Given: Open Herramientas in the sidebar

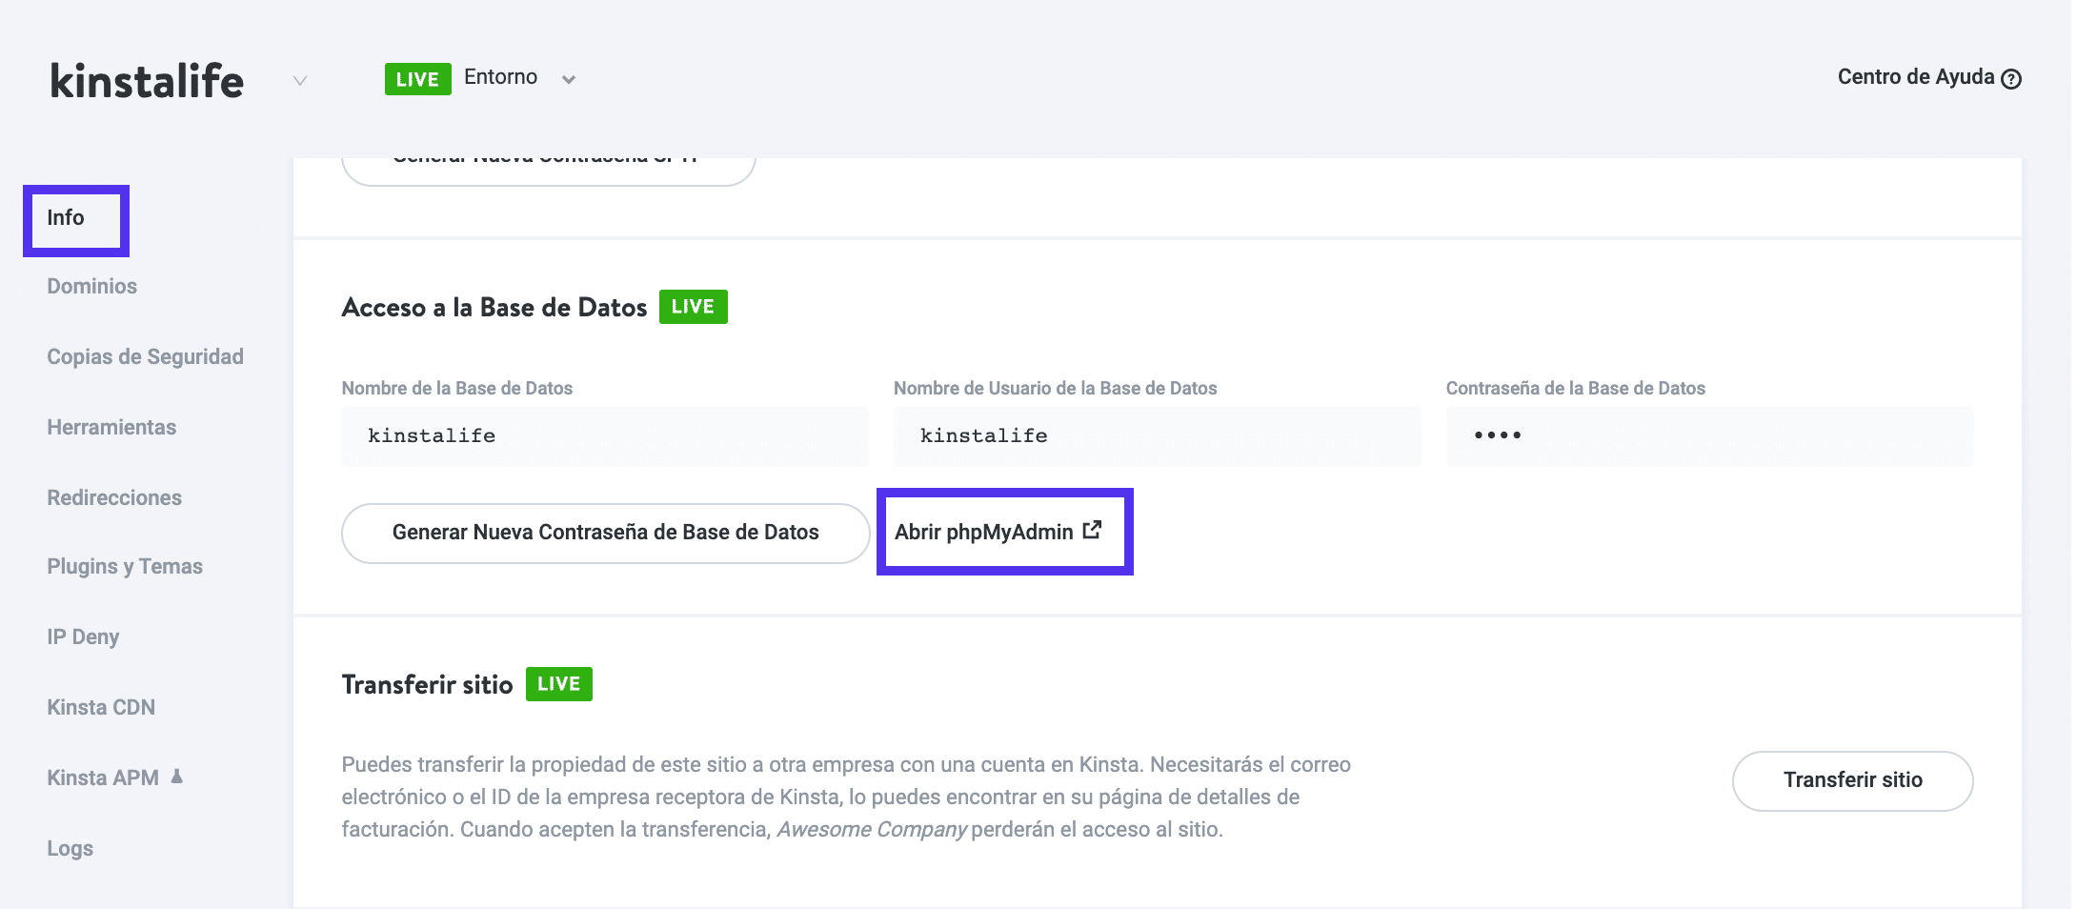Looking at the screenshot, I should [111, 428].
